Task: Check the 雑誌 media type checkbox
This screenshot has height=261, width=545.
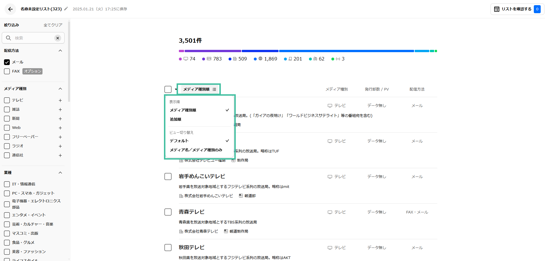Action: click(7, 109)
